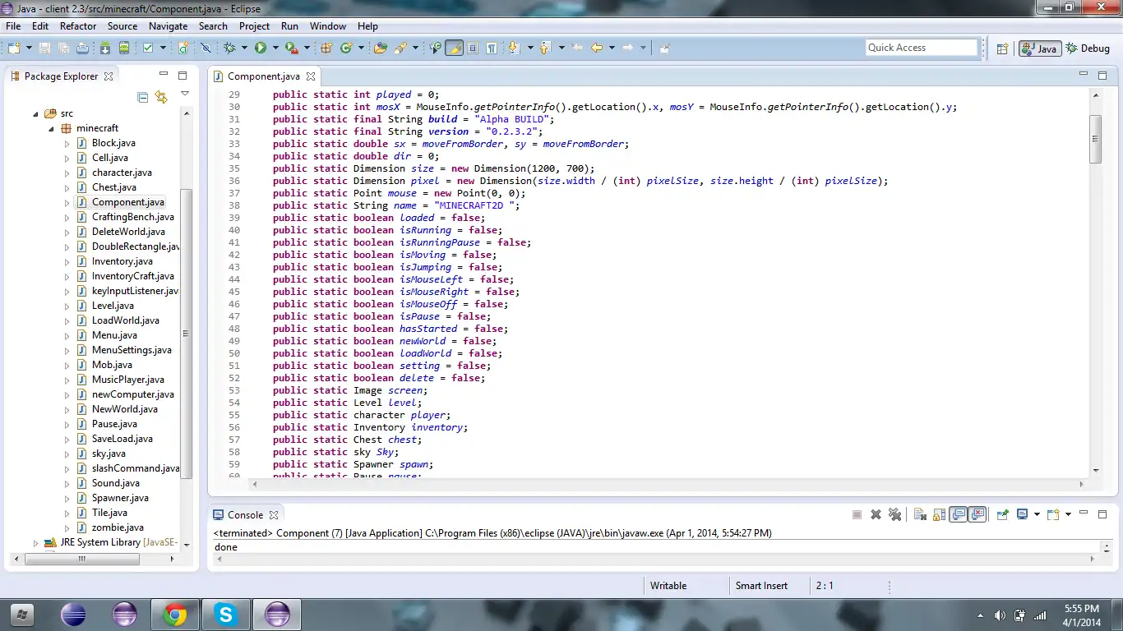This screenshot has height=631, width=1123.
Task: Start debugging with the bug icon
Action: point(230,48)
